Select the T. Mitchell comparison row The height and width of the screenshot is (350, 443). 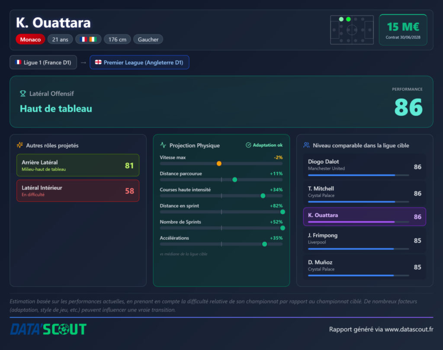(x=364, y=193)
